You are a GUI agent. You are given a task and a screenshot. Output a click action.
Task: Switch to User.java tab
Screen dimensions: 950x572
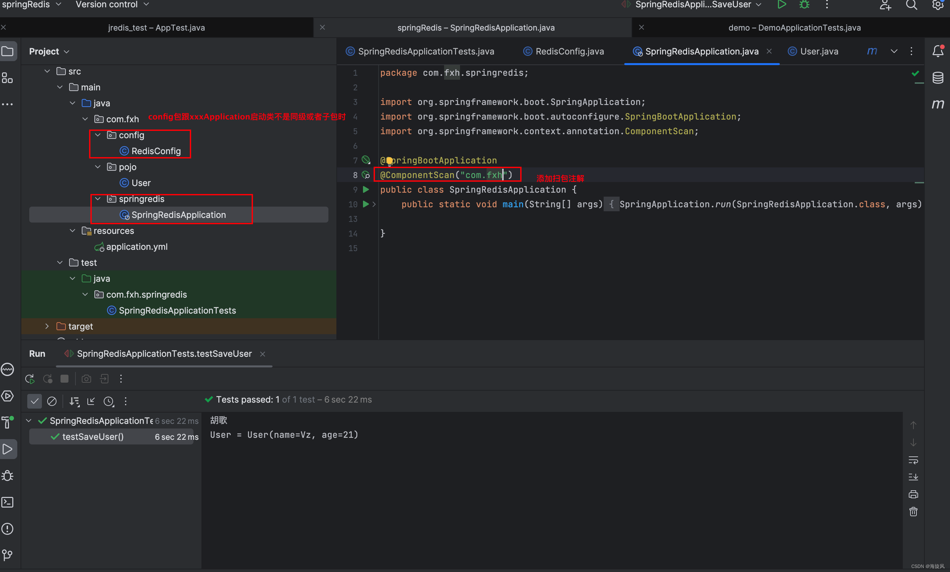(813, 51)
